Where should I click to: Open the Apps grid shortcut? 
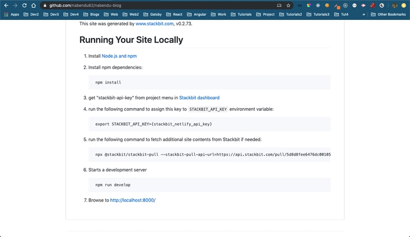(11, 14)
